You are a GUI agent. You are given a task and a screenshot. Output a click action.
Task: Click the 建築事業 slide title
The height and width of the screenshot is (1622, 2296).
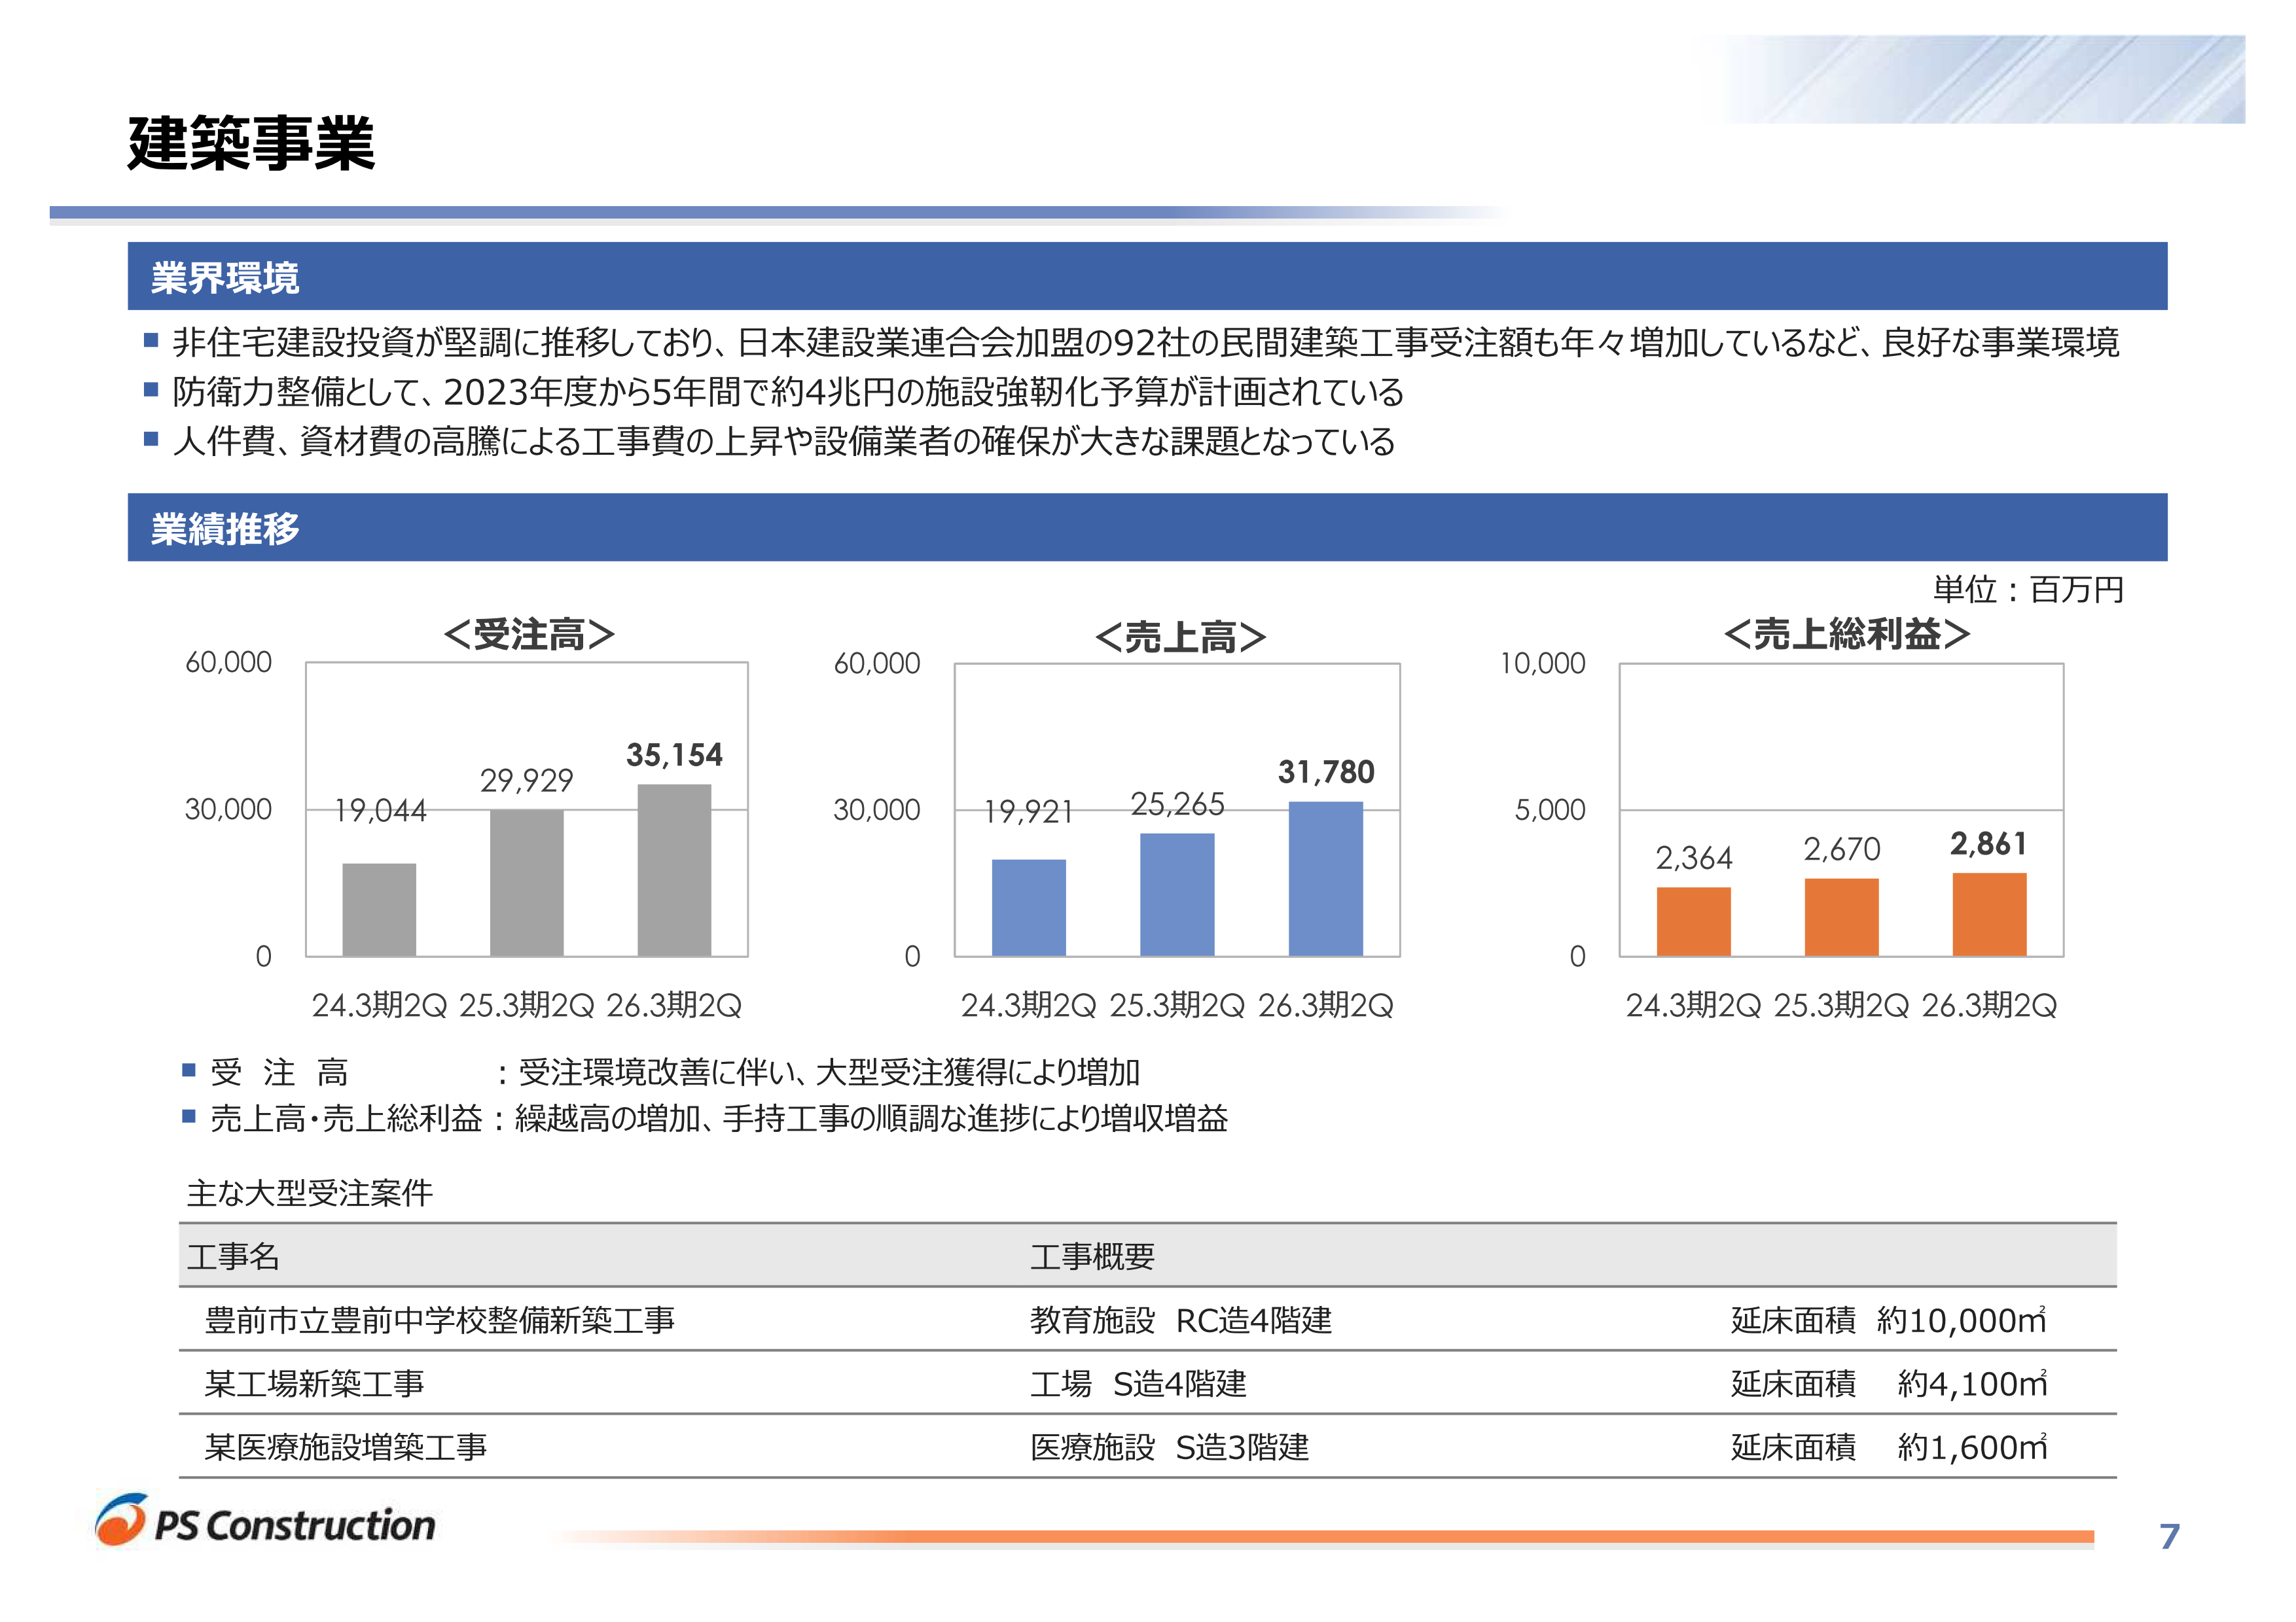[251, 143]
